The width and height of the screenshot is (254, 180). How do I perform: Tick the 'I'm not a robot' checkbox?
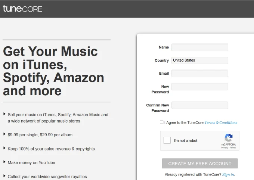point(167,140)
